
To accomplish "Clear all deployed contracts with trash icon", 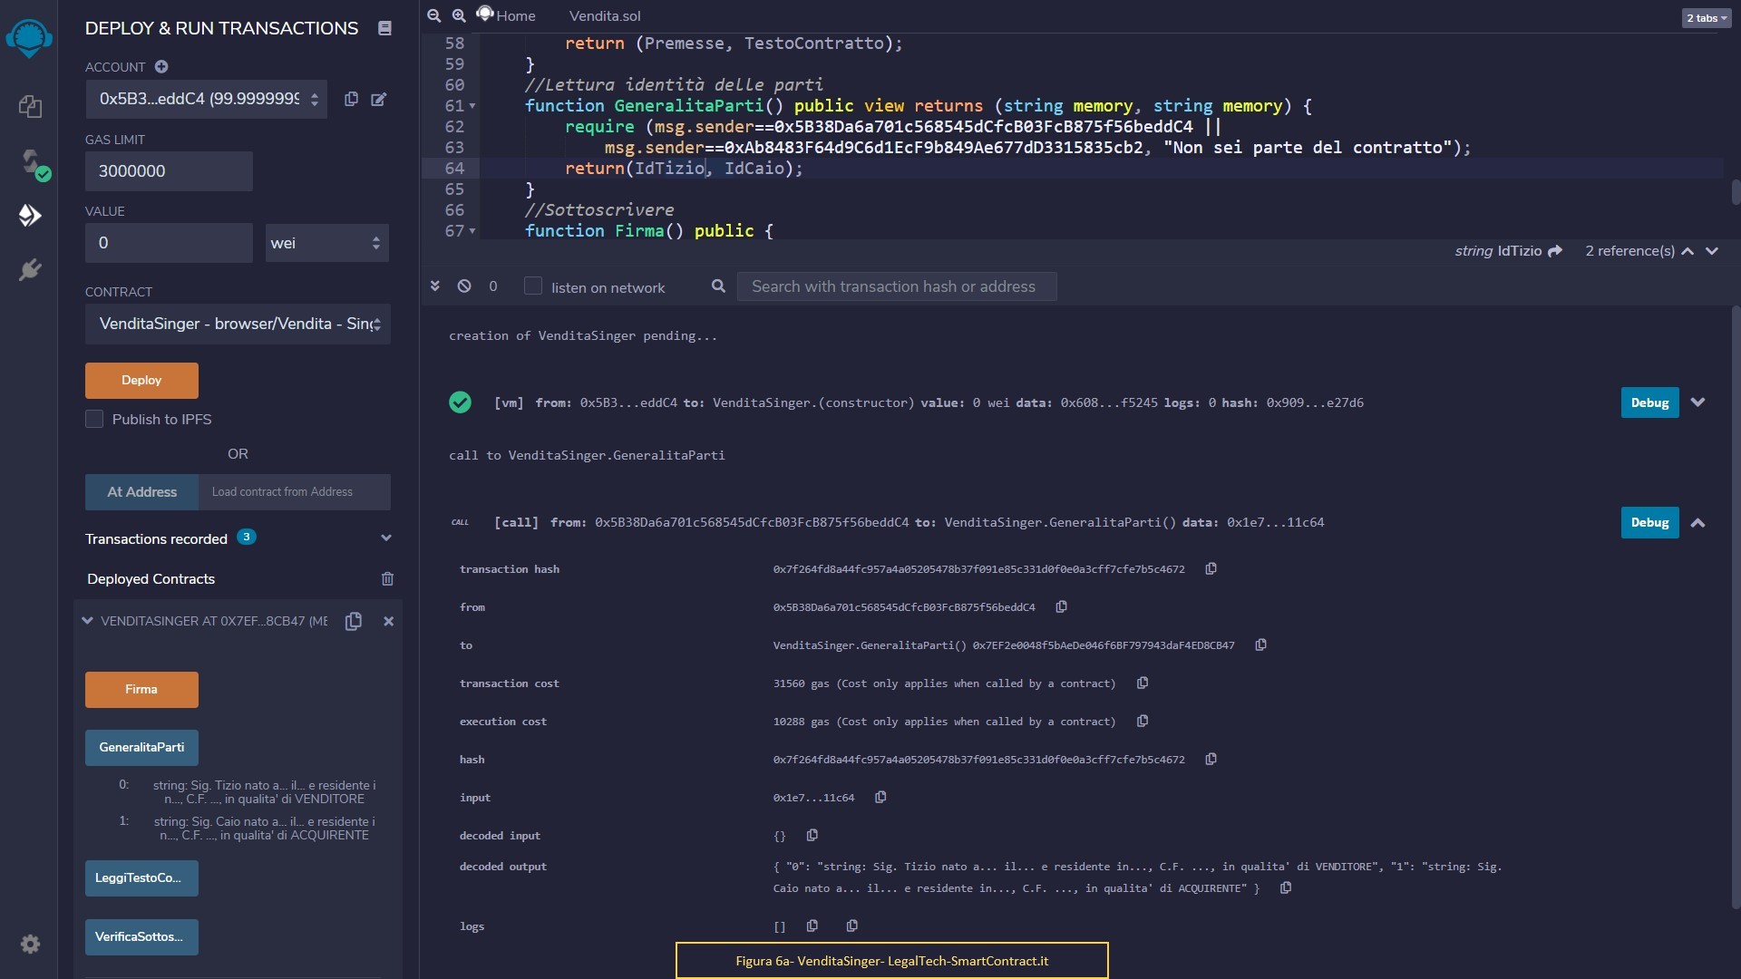I will coord(387,578).
